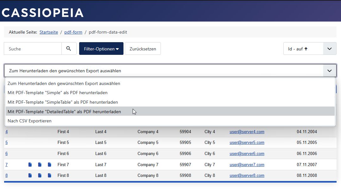Click the third document icon in row 7

(x=49, y=165)
